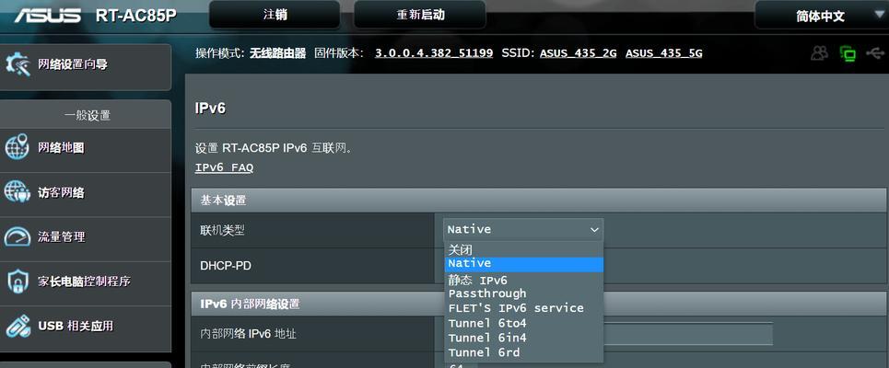This screenshot has width=889, height=368.
Task: Open 网络设置向导 menu item
Action: pos(86,67)
